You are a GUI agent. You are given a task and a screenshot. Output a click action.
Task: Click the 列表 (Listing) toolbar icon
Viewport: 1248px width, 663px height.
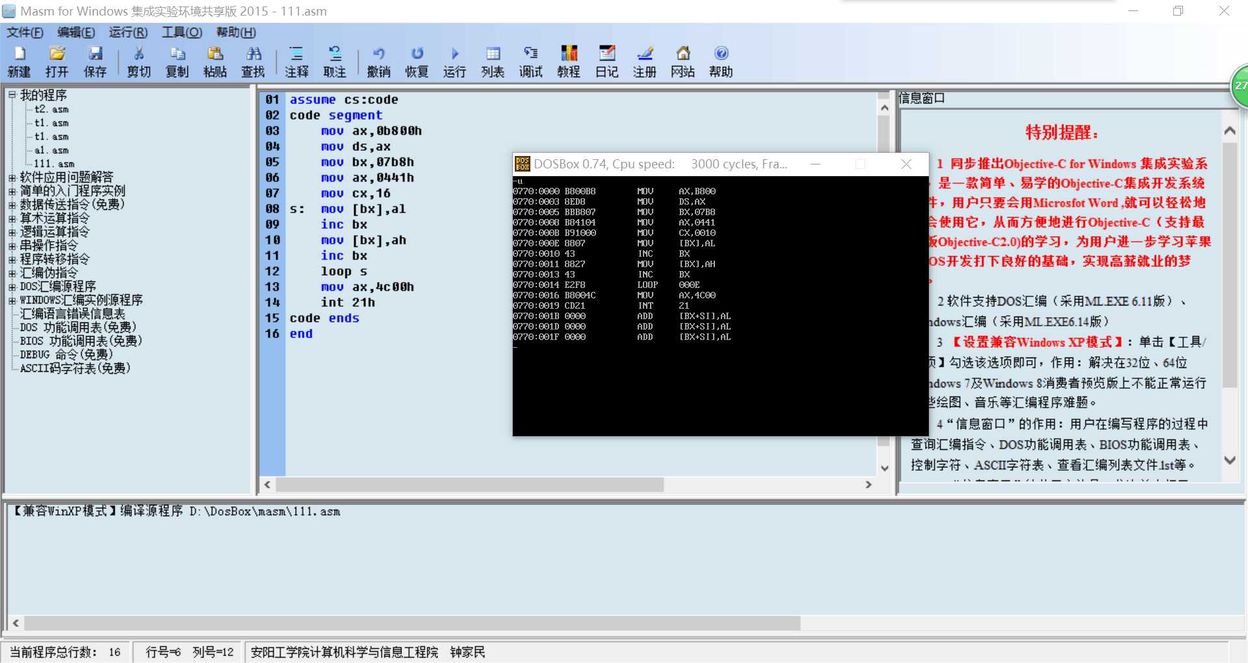click(x=493, y=54)
